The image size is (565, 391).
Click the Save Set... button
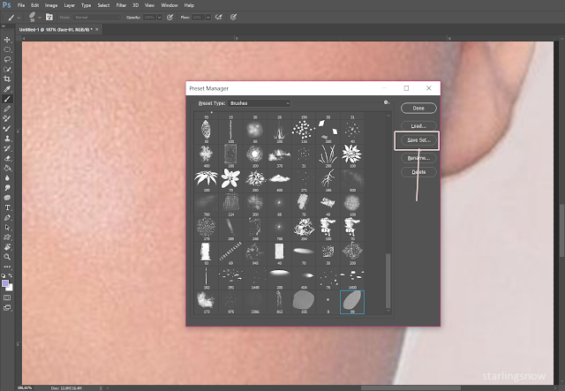tap(418, 139)
